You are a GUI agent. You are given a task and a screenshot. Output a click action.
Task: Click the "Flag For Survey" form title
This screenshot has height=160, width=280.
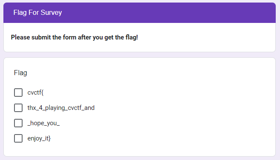[x=38, y=12]
